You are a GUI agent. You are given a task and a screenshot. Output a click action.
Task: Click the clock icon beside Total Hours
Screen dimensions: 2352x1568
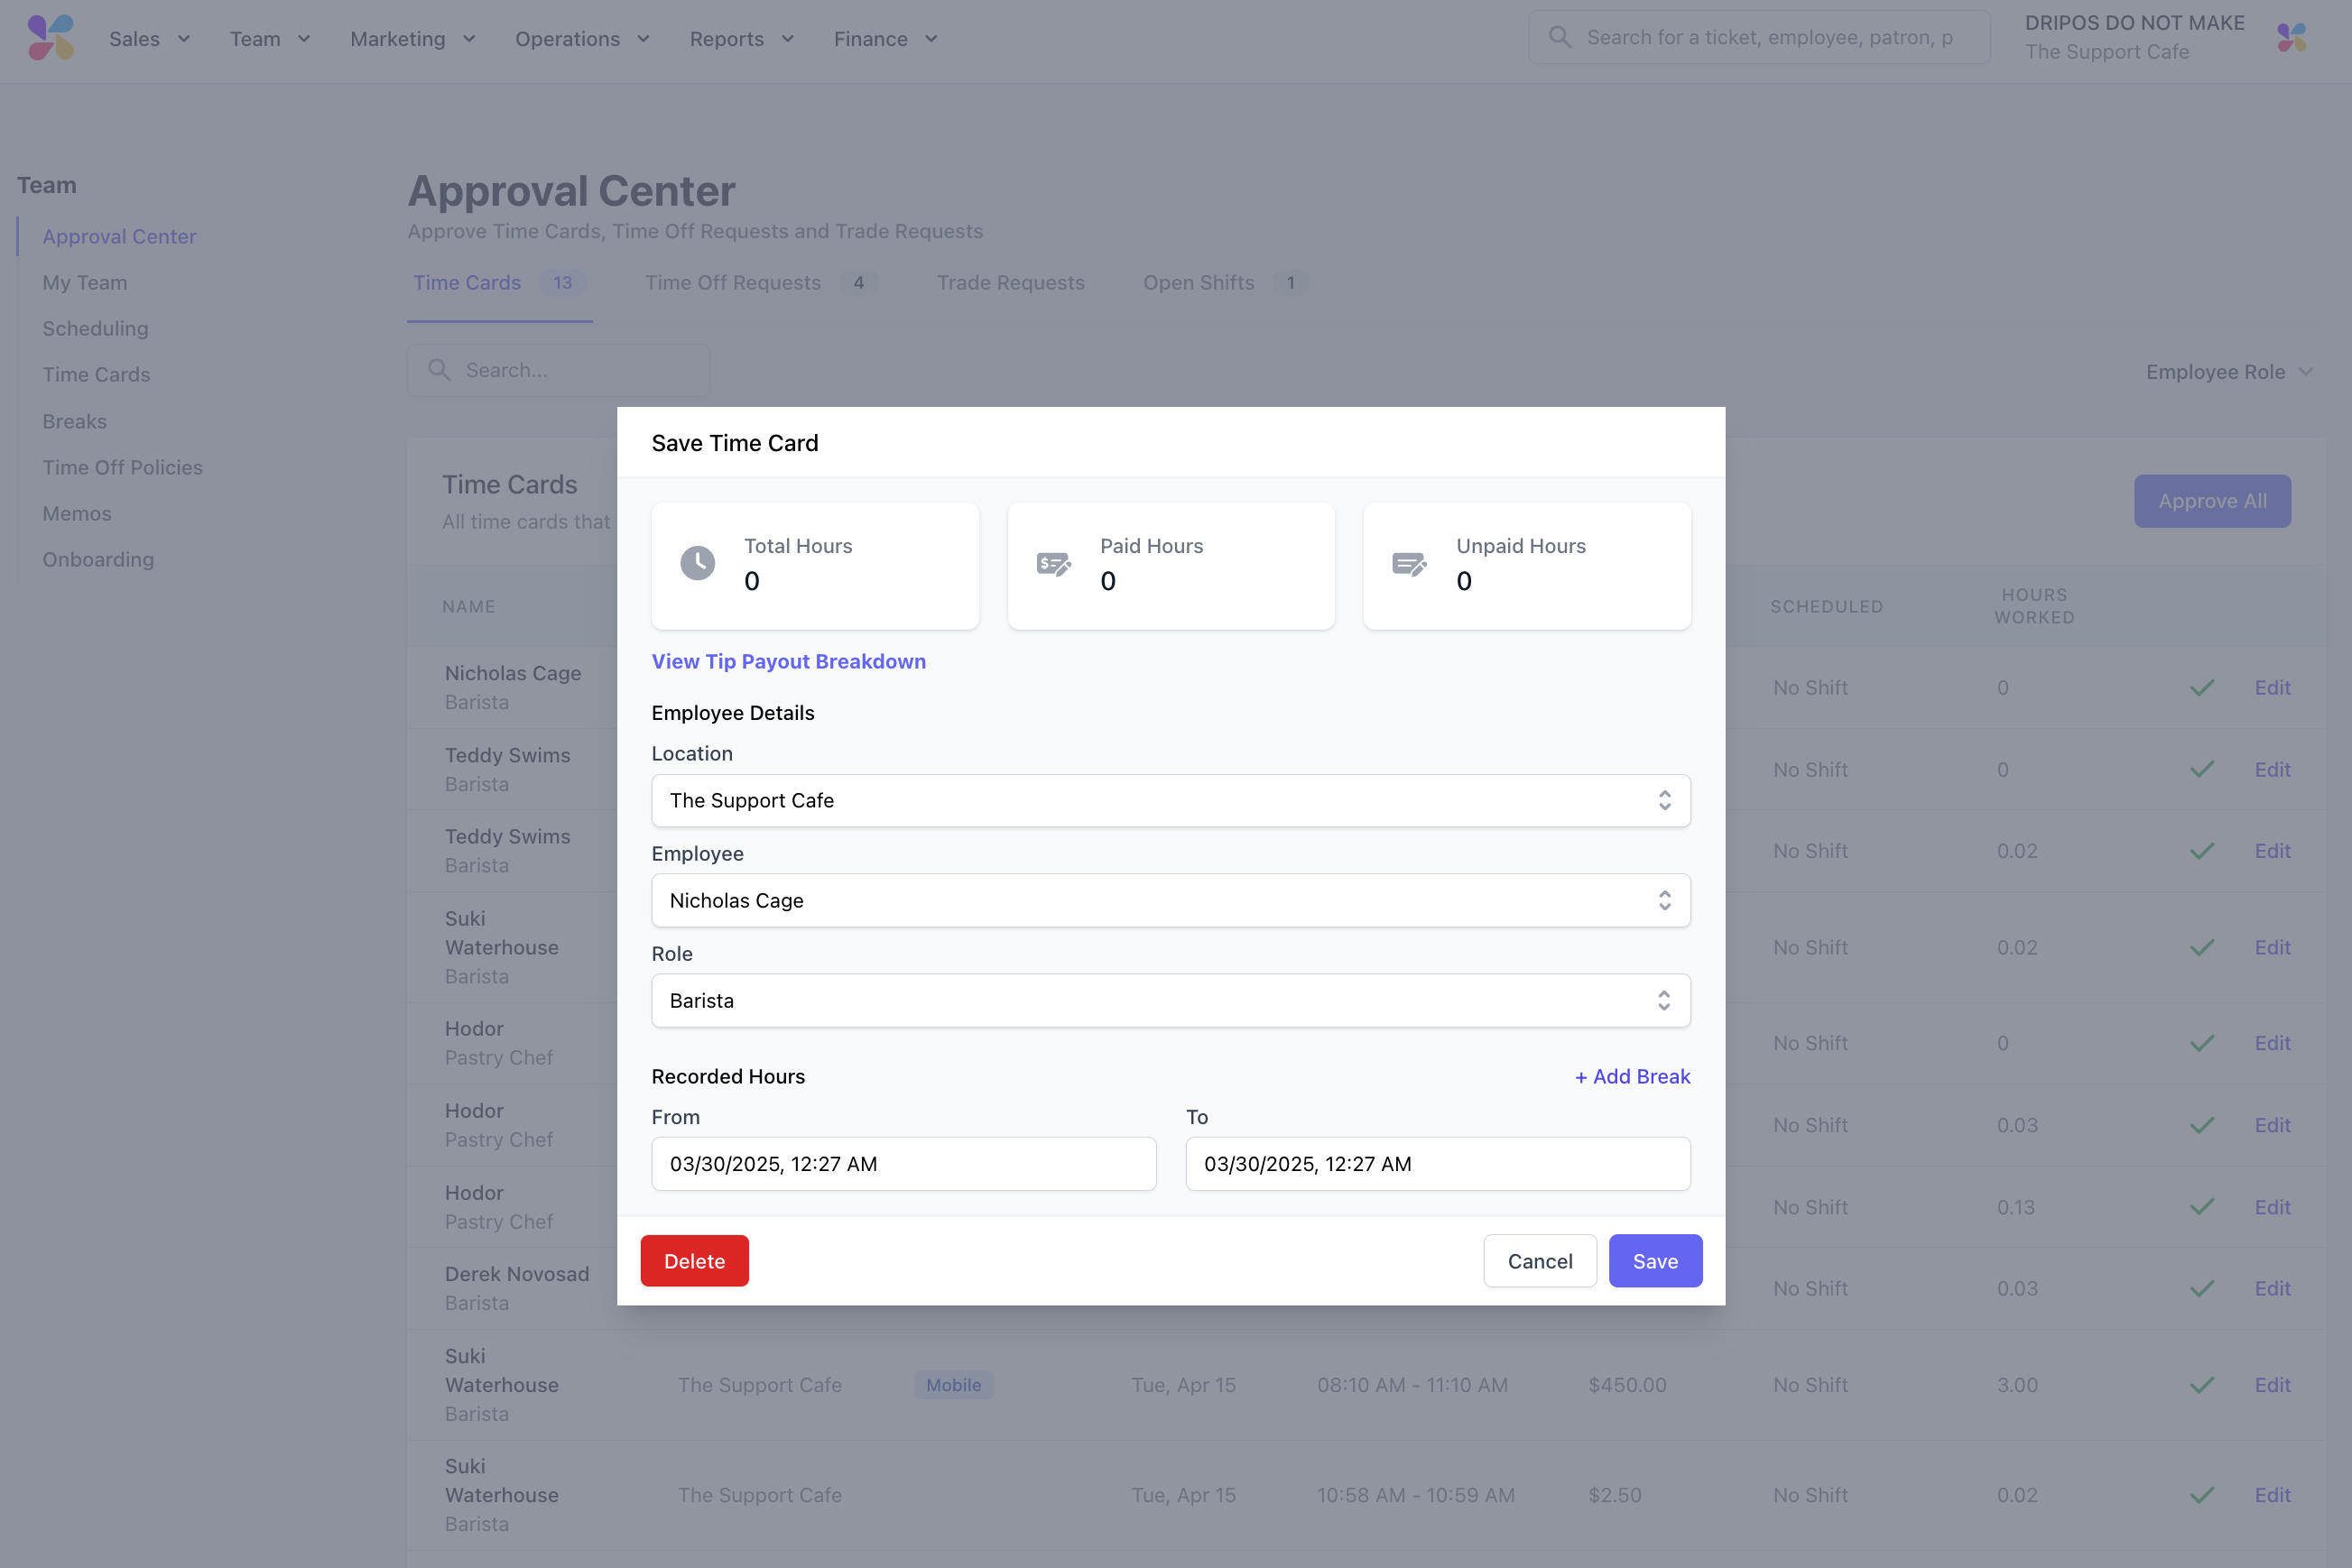coord(698,563)
